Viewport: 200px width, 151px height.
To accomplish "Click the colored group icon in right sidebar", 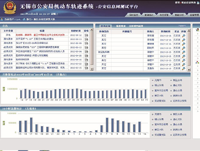I will pyautogui.click(x=197, y=62).
